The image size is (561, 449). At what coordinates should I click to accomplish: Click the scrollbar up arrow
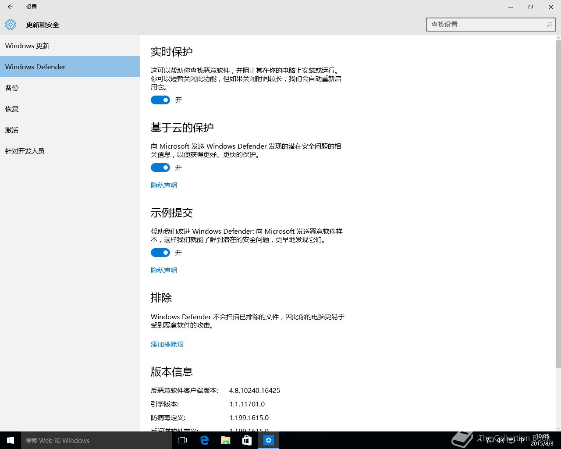pos(558,38)
